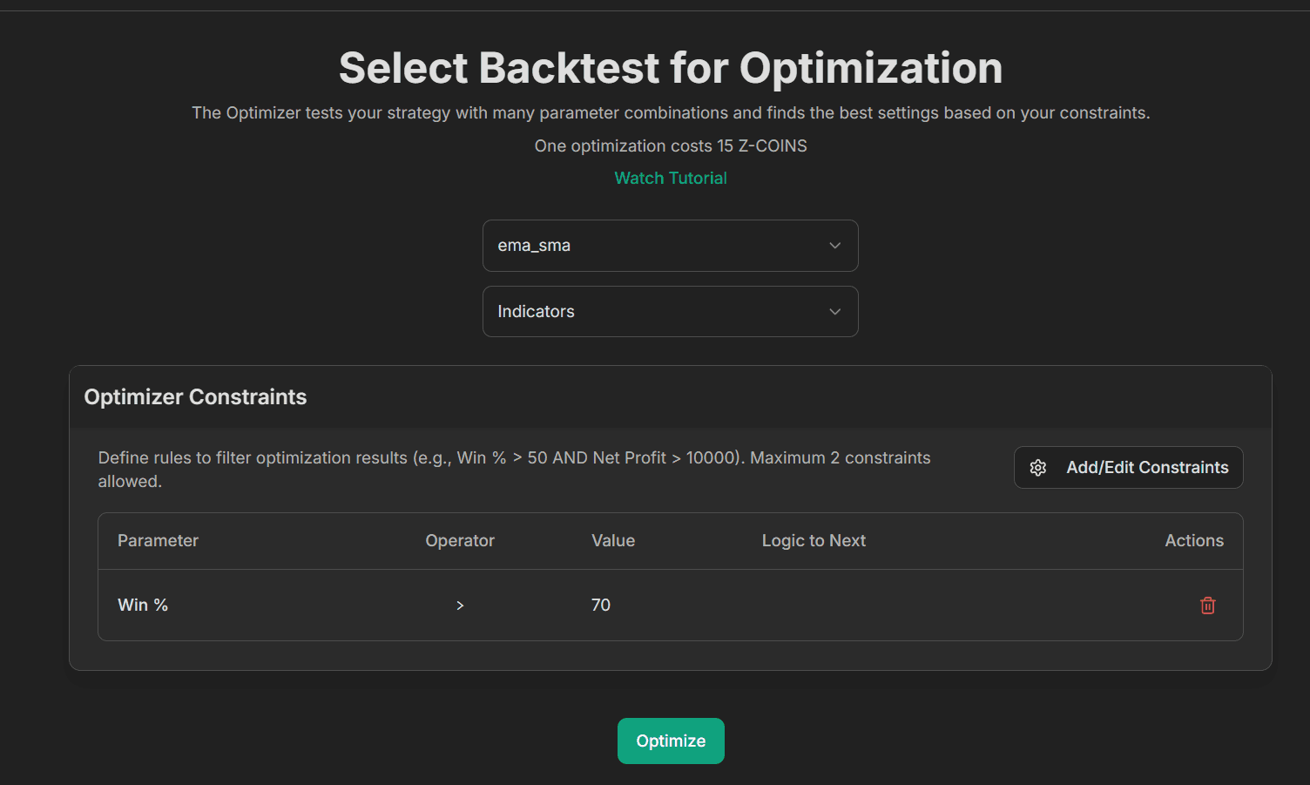Expand the ema_sma chevron arrow
This screenshot has height=785, width=1310.
pos(834,246)
